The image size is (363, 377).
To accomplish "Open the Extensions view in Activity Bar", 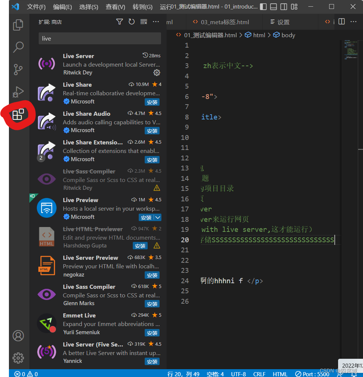I will coord(18,115).
